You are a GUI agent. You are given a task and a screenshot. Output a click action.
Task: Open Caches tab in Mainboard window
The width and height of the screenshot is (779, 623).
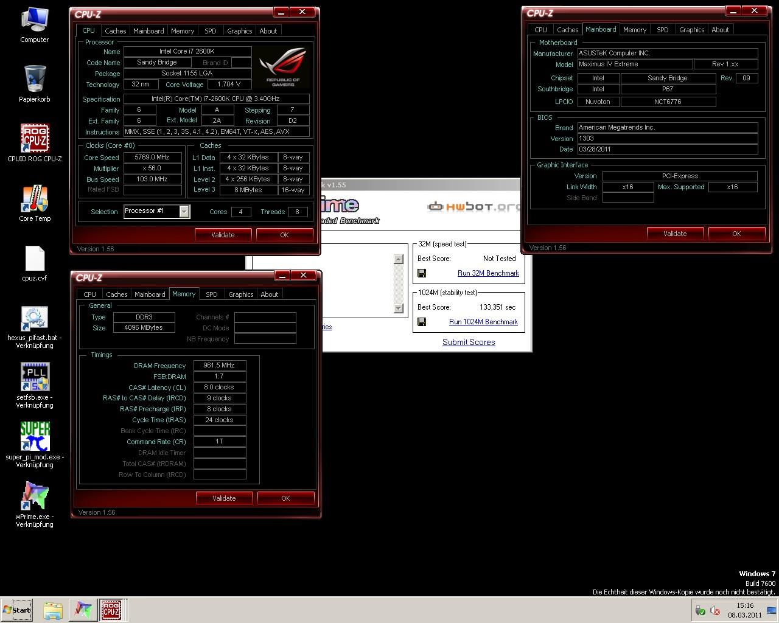click(567, 30)
